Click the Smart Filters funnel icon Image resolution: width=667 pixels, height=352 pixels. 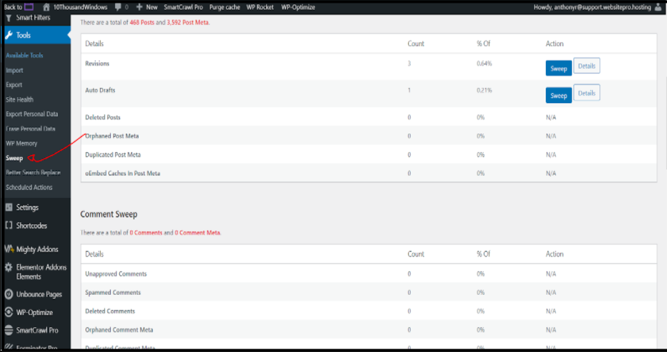(9, 17)
